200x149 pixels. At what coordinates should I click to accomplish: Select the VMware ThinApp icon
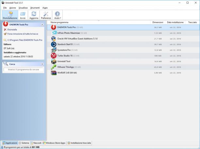pos(54,67)
